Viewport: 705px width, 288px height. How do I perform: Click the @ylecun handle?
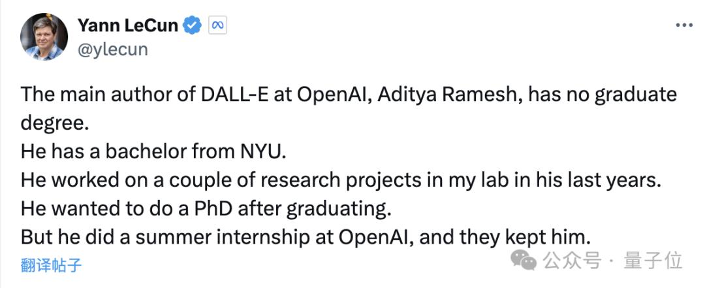click(x=112, y=49)
